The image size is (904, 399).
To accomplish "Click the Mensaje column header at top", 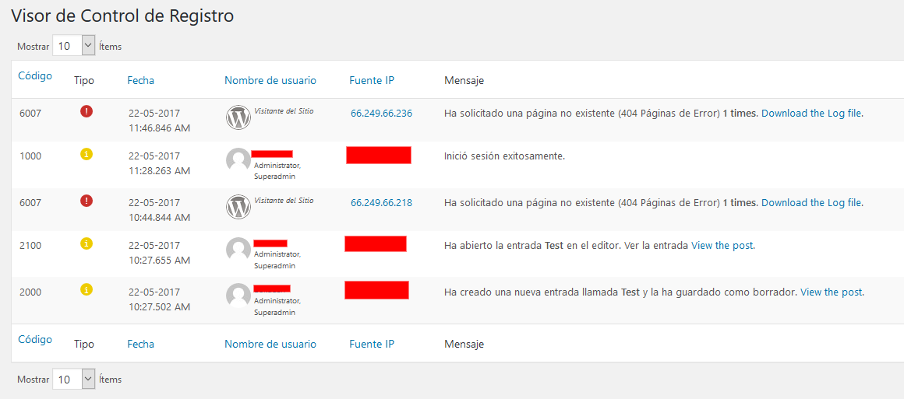I will [464, 80].
